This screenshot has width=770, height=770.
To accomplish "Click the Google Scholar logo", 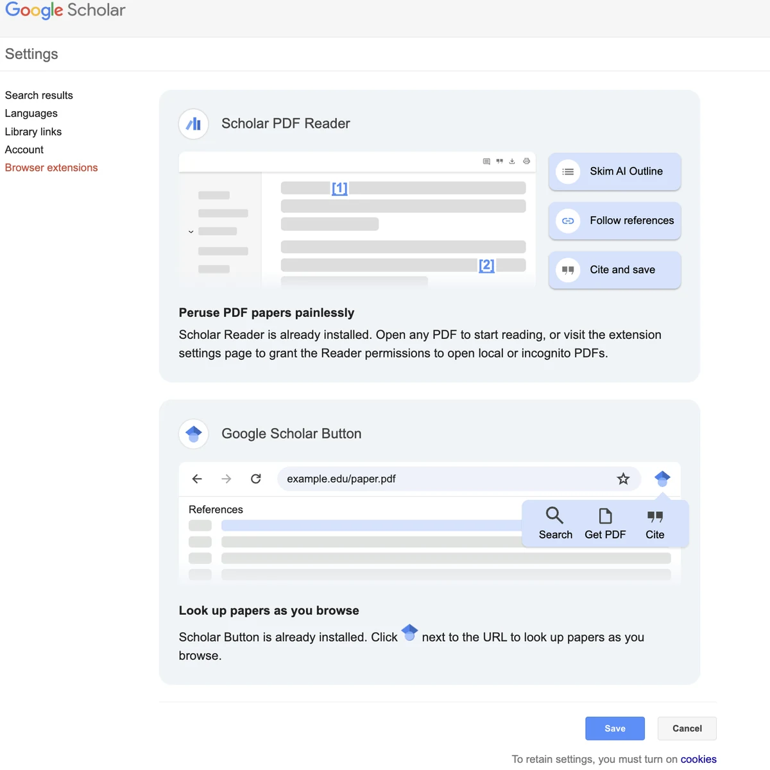I will 65,10.
